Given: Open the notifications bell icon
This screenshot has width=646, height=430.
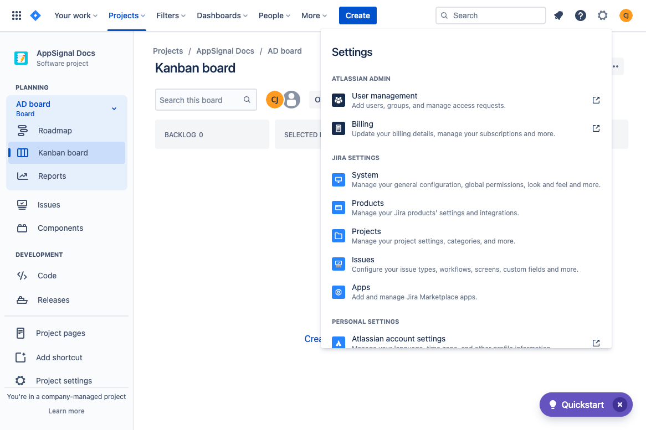Looking at the screenshot, I should (x=558, y=15).
